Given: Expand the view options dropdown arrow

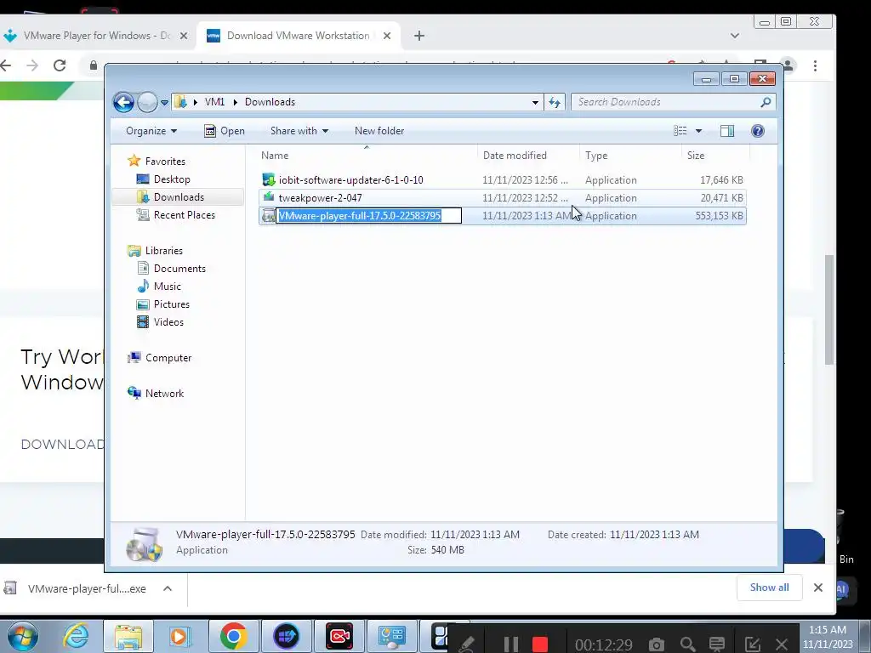Looking at the screenshot, I should [699, 131].
